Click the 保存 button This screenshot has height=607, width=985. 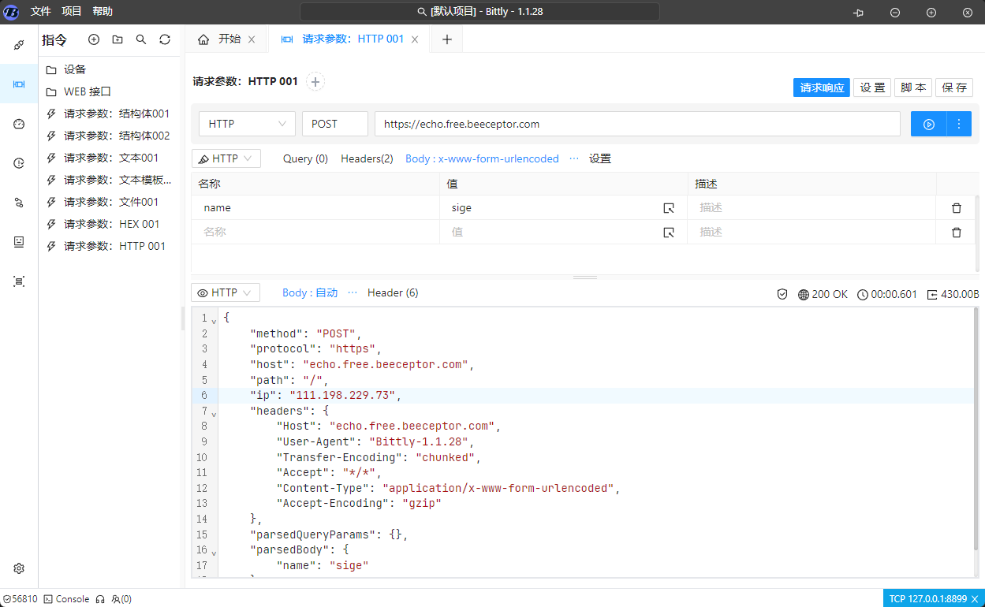(954, 88)
